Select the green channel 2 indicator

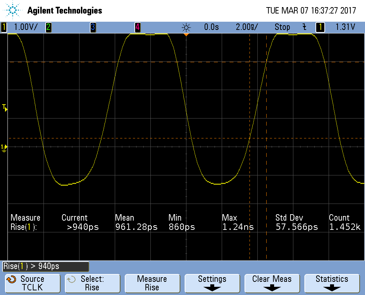(48, 27)
